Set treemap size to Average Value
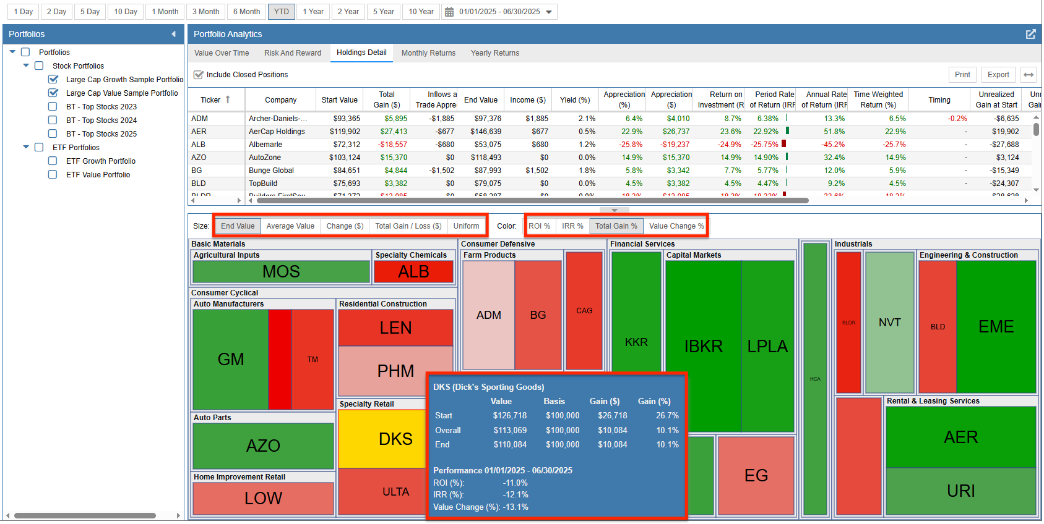The width and height of the screenshot is (1044, 524). click(290, 226)
